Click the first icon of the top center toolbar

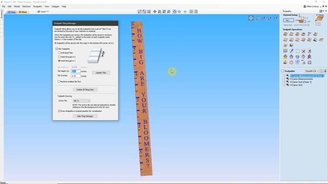140,12
